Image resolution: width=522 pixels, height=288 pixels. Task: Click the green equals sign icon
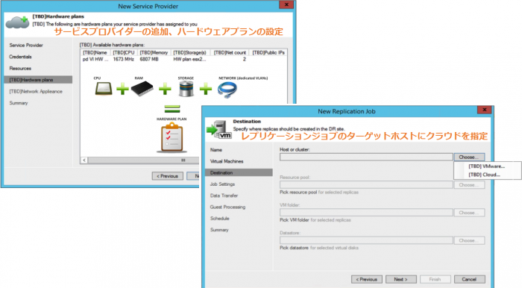click(172, 109)
